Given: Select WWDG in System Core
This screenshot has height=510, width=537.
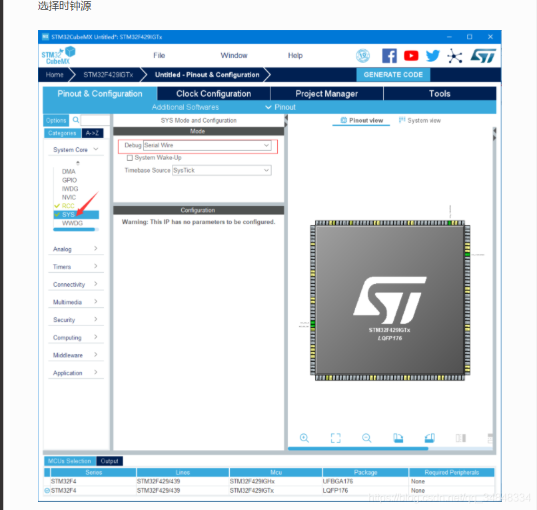Looking at the screenshot, I should point(72,223).
